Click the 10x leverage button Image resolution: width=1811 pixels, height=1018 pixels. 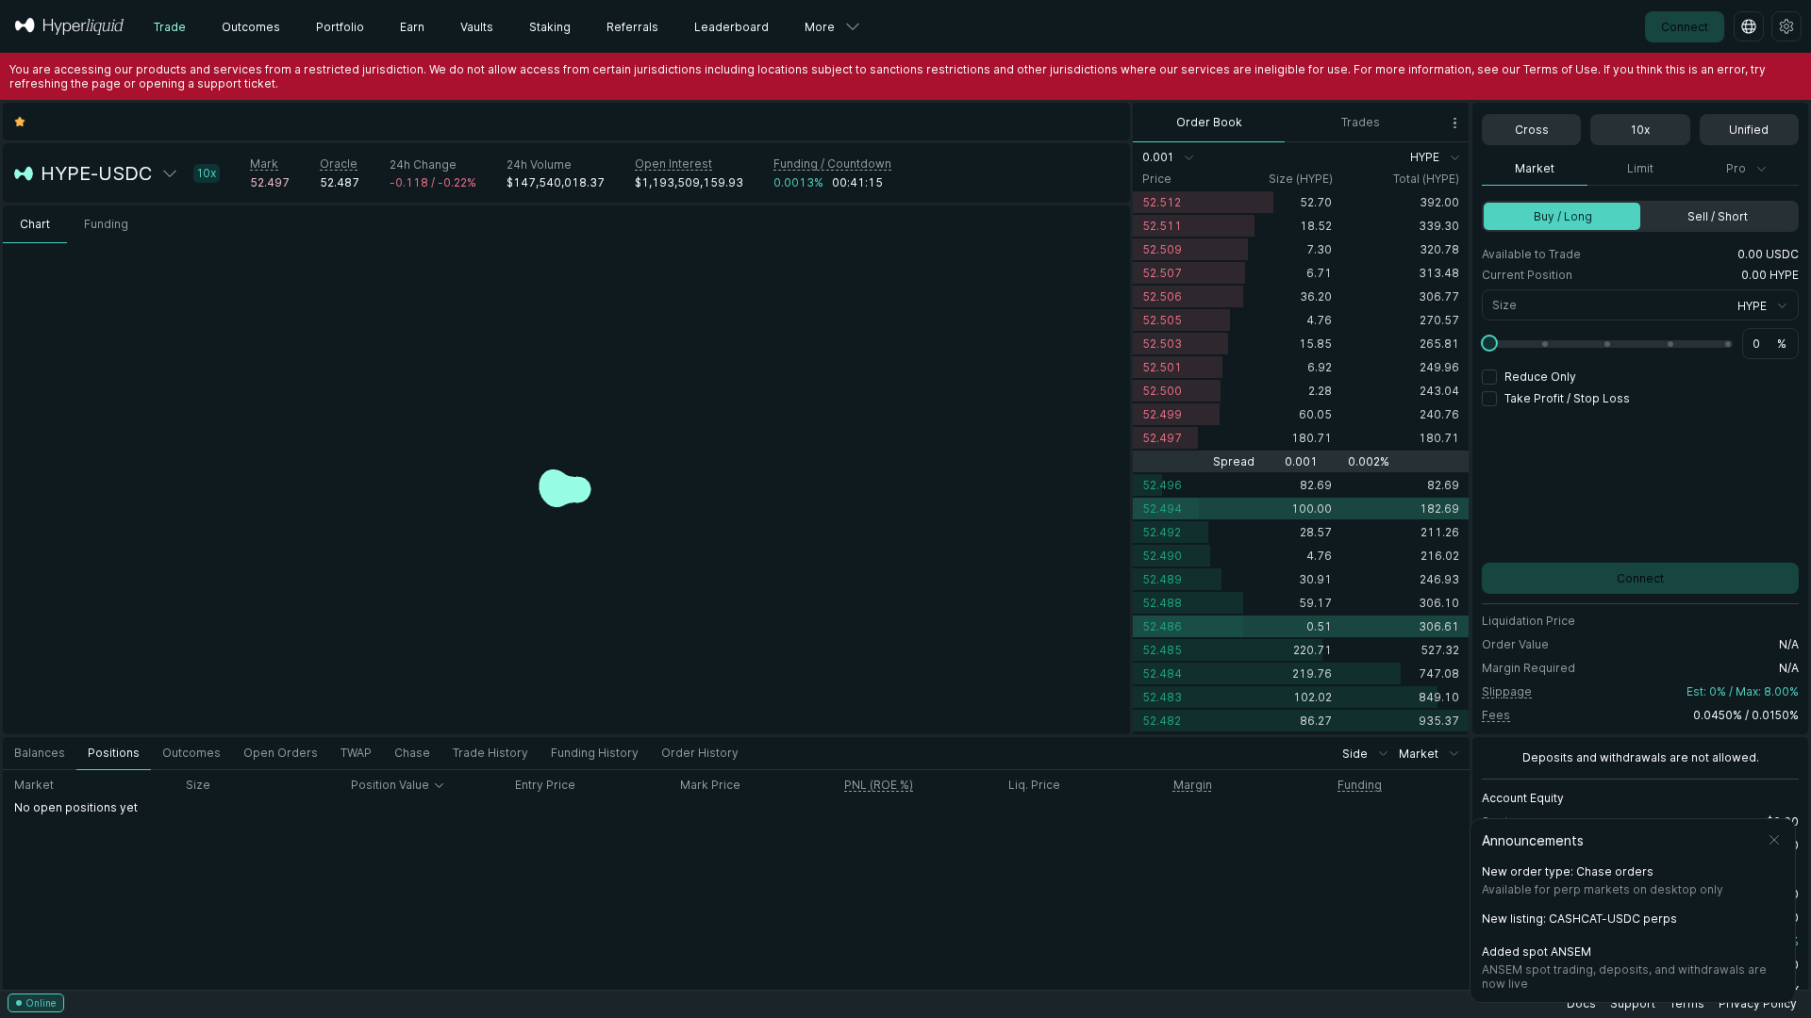coord(1639,130)
